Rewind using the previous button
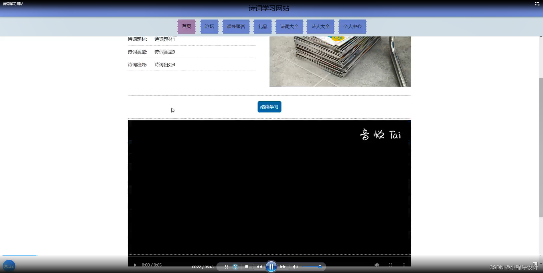Screen dimensions: 543x273 259,267
